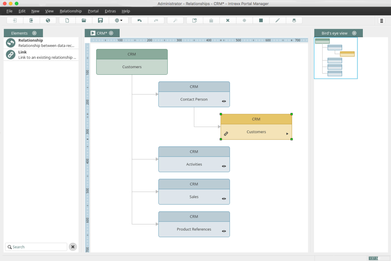391x261 pixels.
Task: Click the yellow node in bird's eye thumbnail
Action: coord(347,54)
